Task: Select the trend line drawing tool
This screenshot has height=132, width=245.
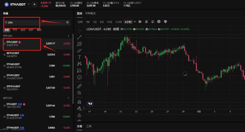Action: [x=79, y=37]
